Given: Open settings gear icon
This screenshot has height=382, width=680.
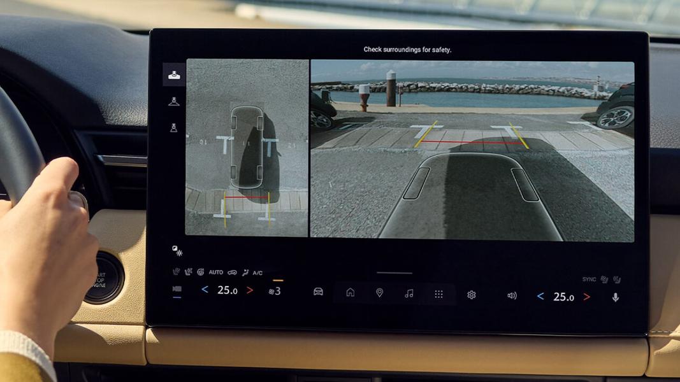Looking at the screenshot, I should pyautogui.click(x=472, y=295).
